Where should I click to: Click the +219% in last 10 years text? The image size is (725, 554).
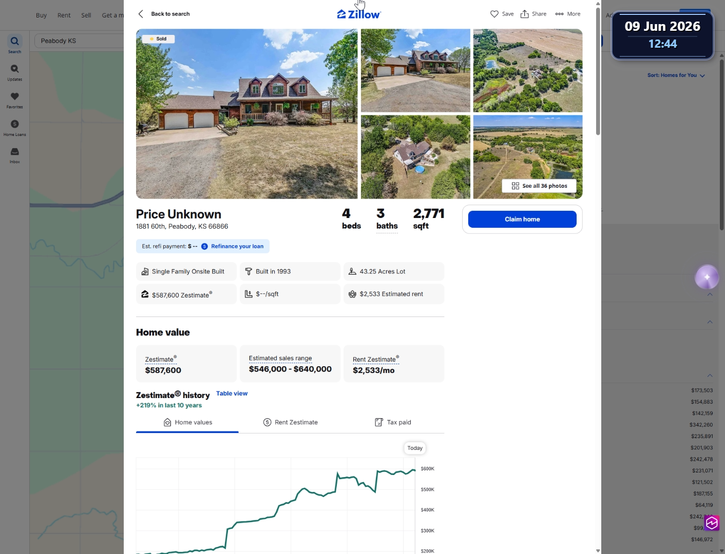(169, 405)
